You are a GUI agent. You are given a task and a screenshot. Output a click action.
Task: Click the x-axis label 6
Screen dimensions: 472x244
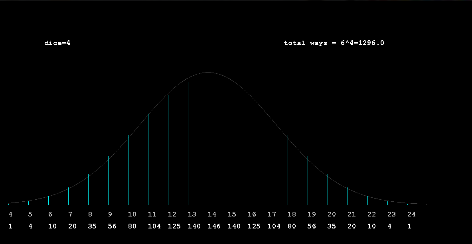50,214
